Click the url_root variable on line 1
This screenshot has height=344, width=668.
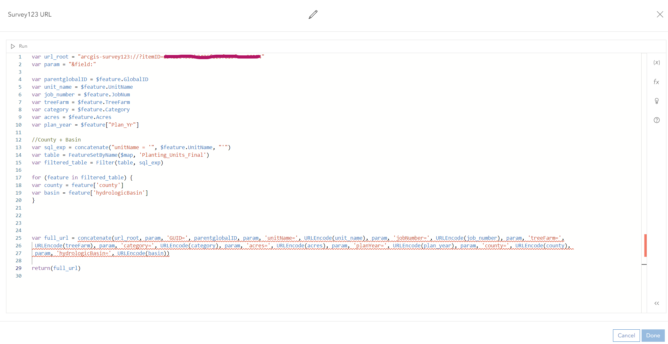(x=56, y=57)
